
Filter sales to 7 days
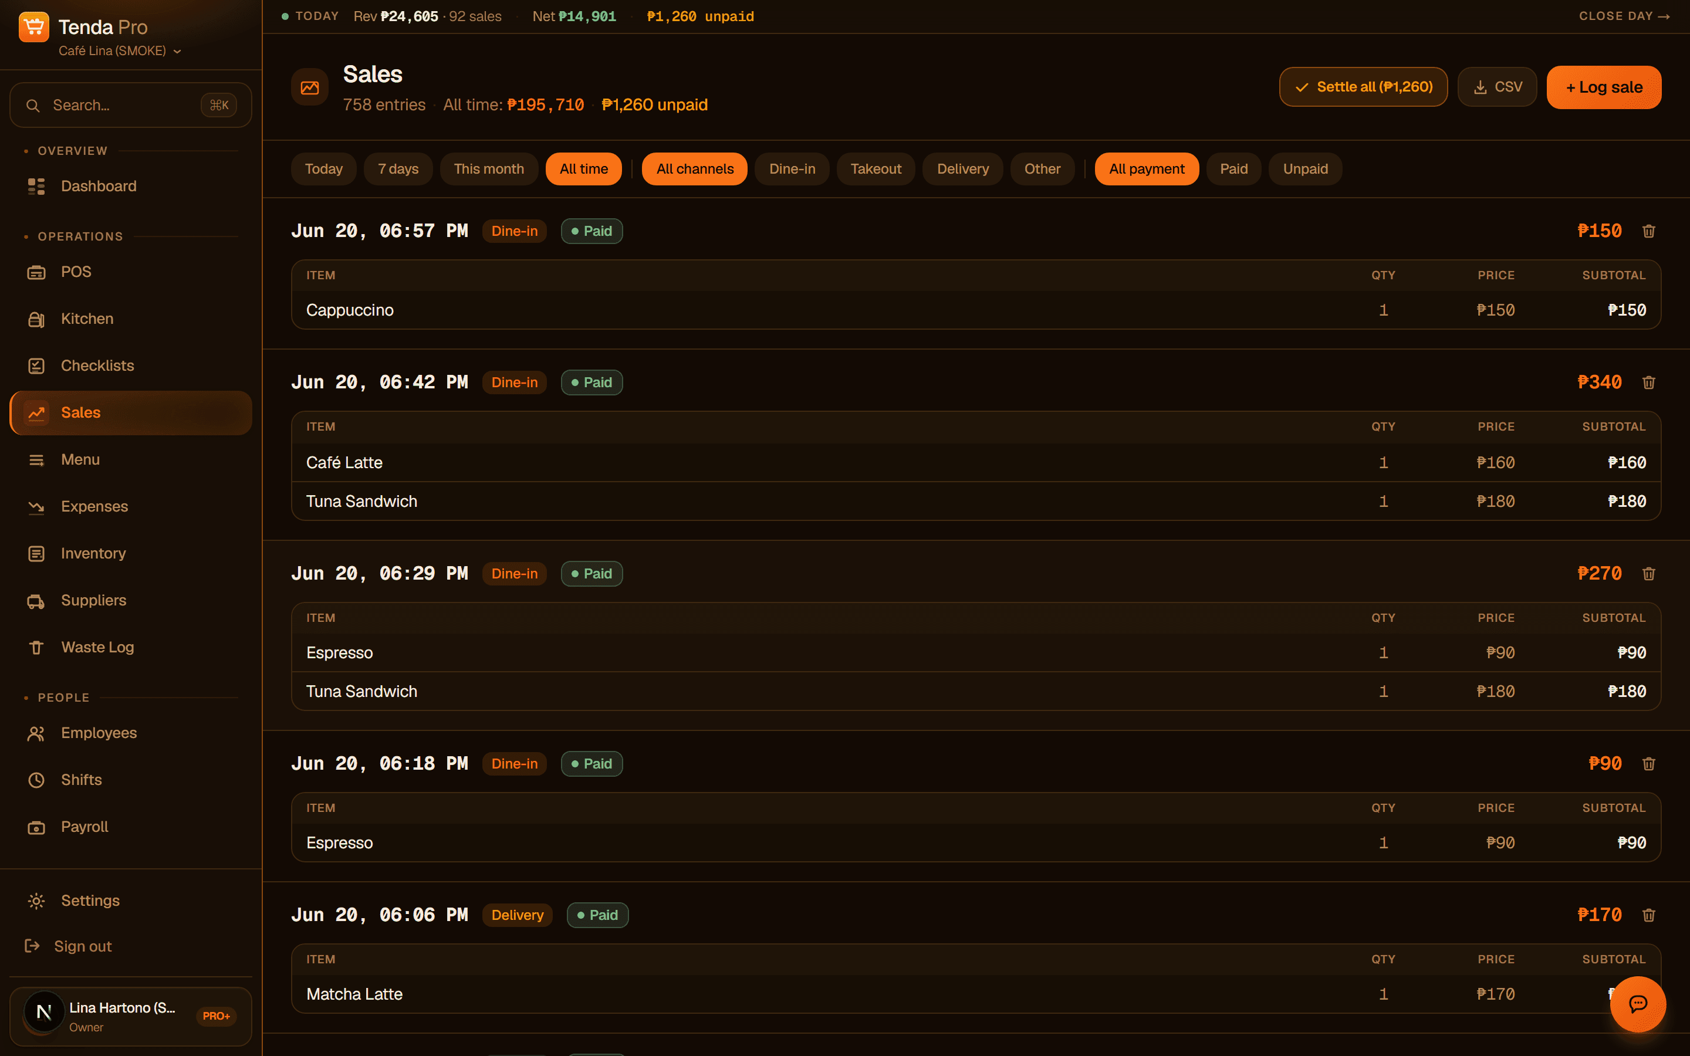[x=398, y=169]
